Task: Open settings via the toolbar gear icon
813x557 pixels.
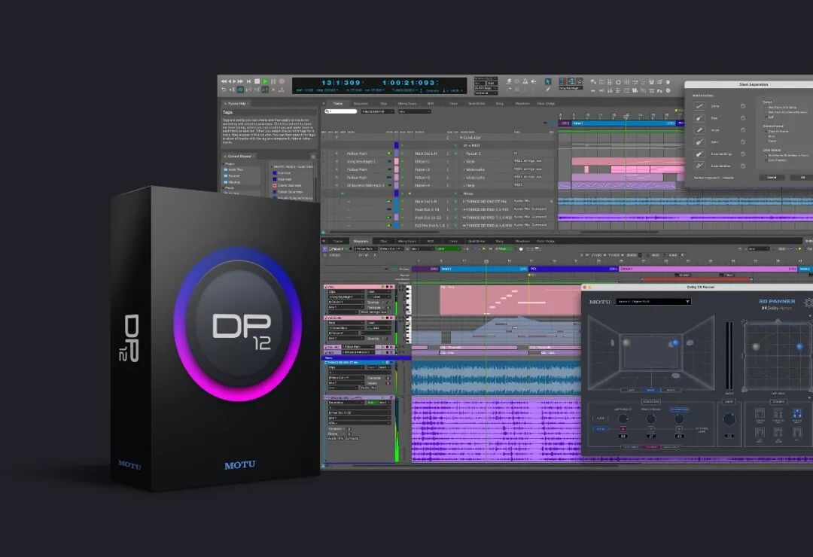Action: point(668,90)
